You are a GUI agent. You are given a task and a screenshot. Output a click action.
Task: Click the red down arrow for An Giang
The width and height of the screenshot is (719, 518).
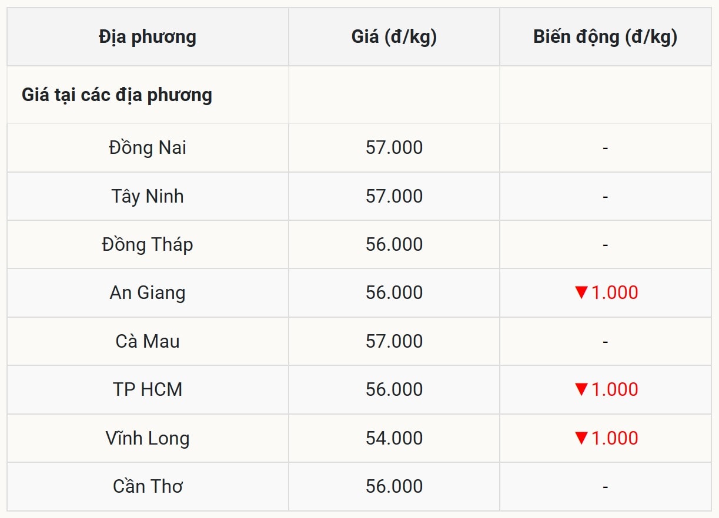(581, 292)
